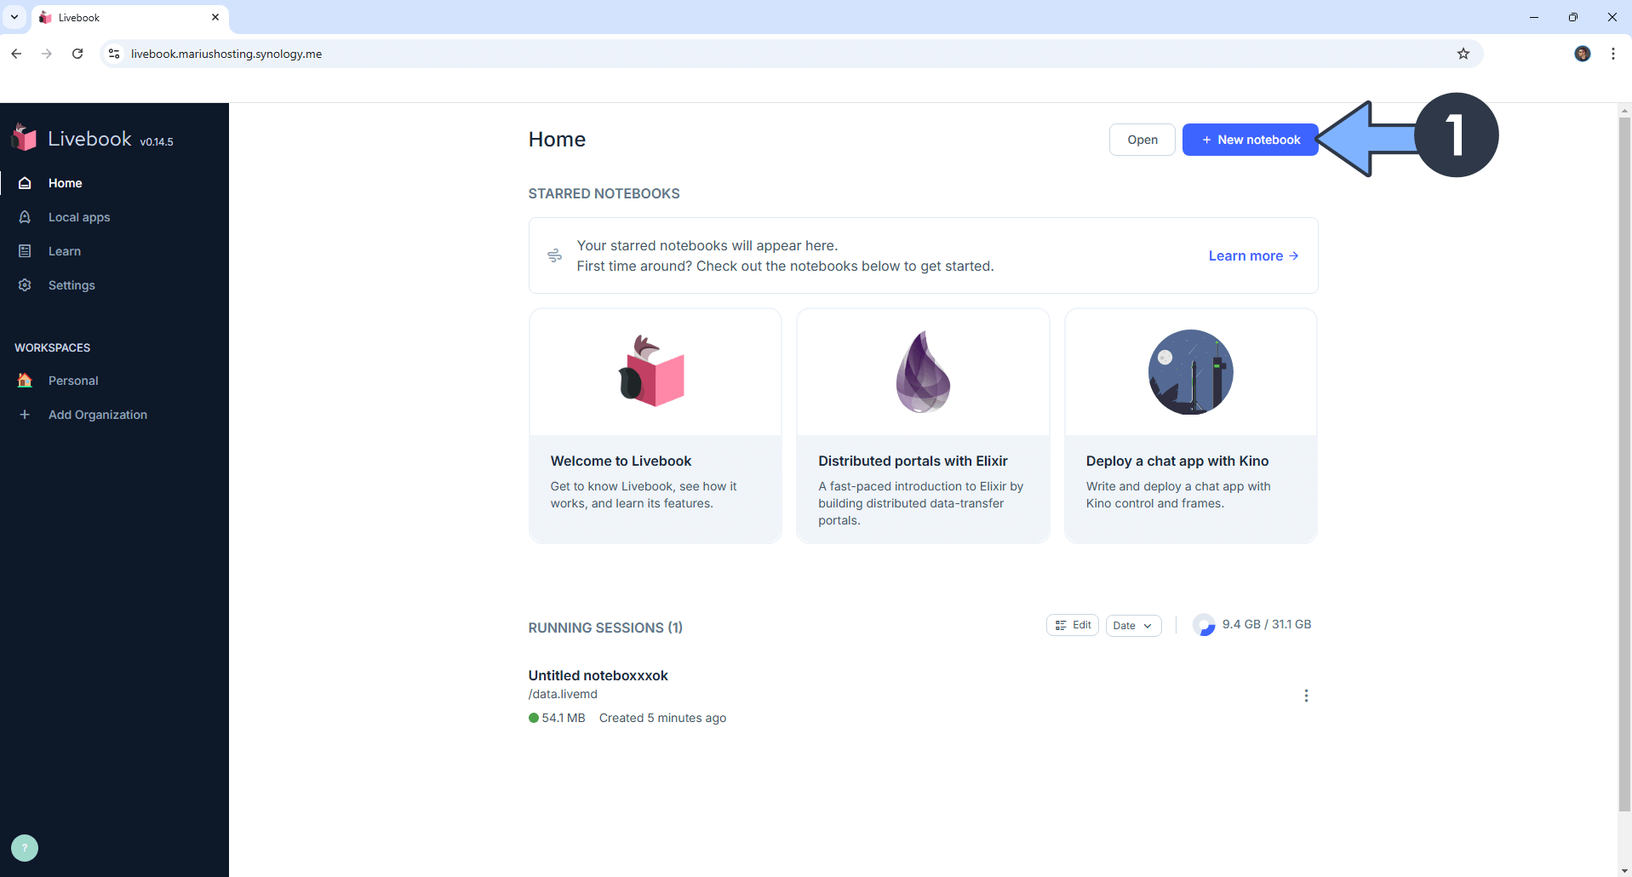Click the green session status dot
This screenshot has width=1632, height=877.
[534, 718]
